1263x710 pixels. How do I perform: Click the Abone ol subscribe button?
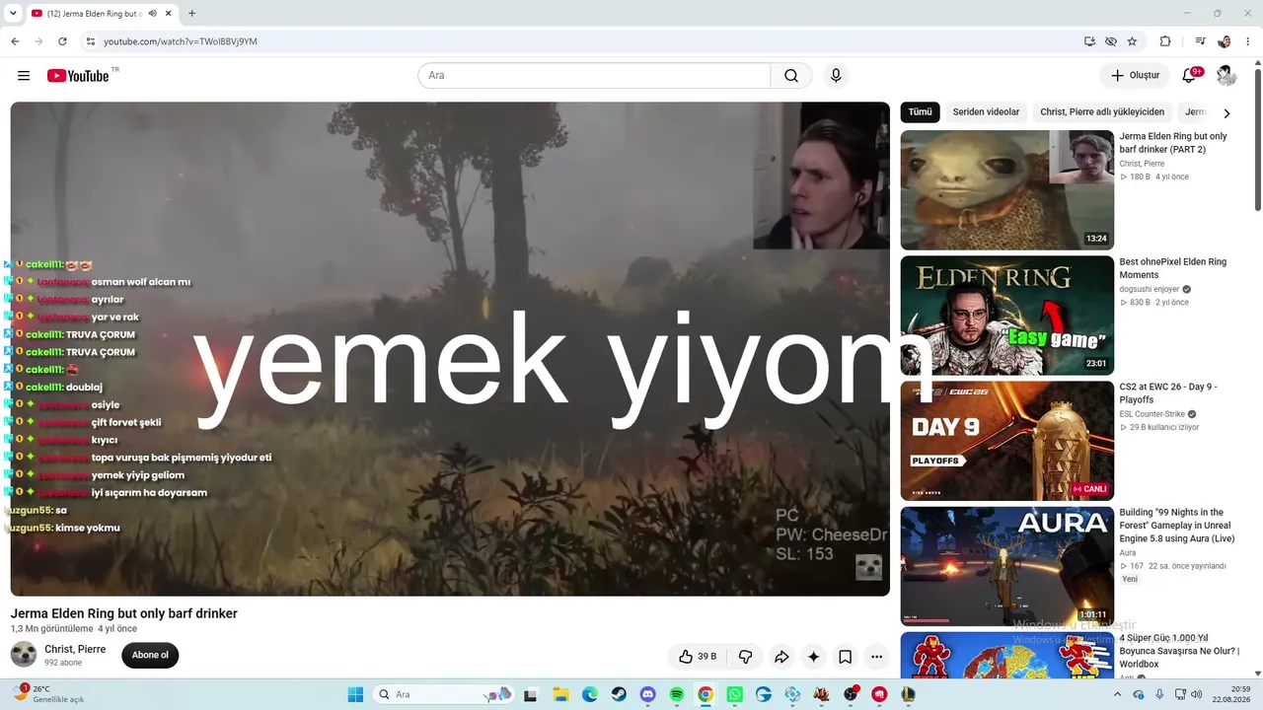pyautogui.click(x=150, y=655)
